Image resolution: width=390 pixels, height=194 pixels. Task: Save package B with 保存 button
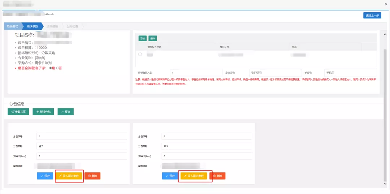point(170,176)
